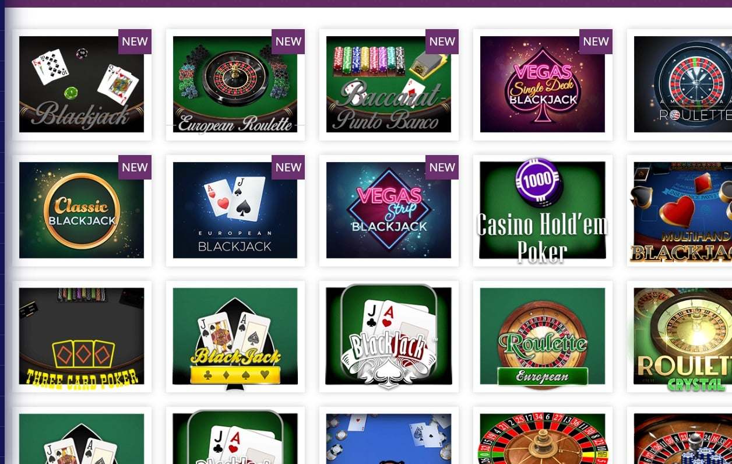Image resolution: width=732 pixels, height=464 pixels.
Task: Launch Classic Blackjack with gold ring logo
Action: point(82,210)
